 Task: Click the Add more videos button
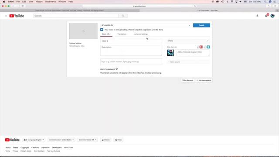204,80
